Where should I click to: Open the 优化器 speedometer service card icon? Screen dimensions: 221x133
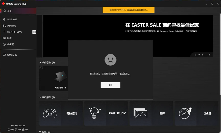[x=185, y=113]
